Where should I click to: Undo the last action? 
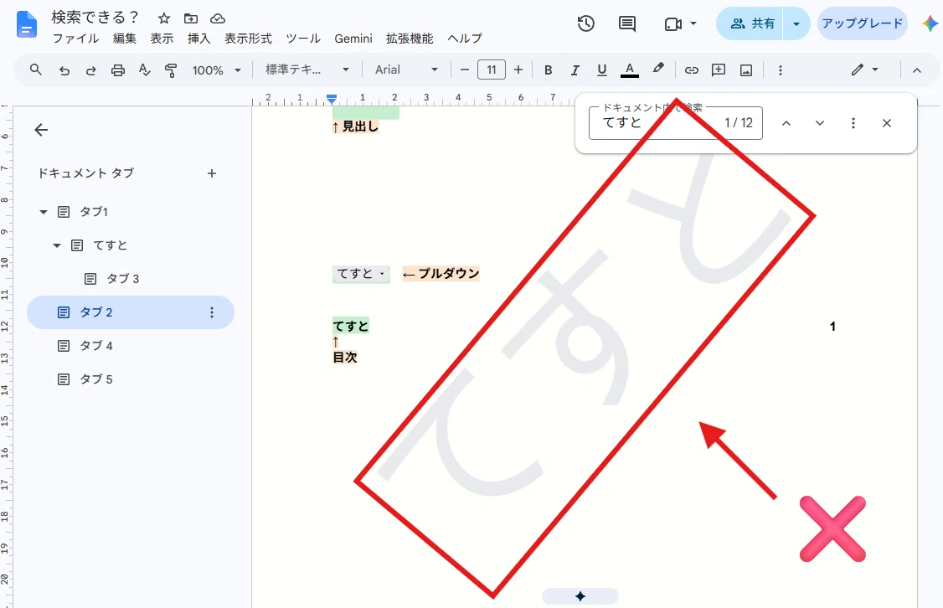64,70
